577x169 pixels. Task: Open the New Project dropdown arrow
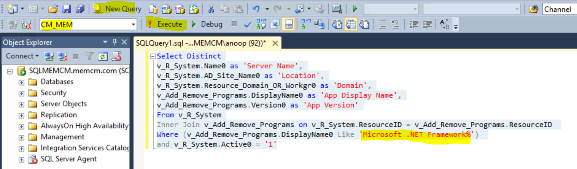point(22,9)
